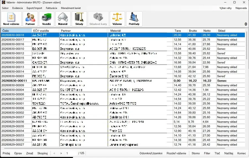This screenshot has width=249, height=158.
Task: Click the Filter button
Action: click(207, 153)
